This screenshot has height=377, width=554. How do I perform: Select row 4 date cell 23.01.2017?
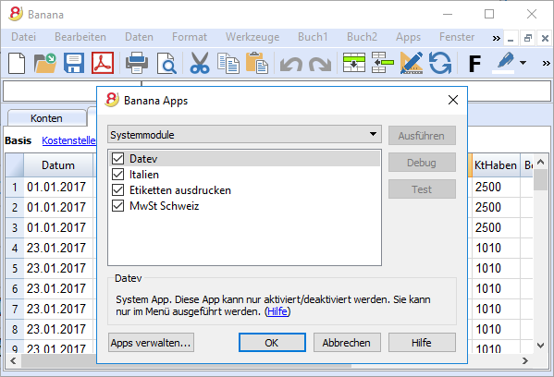click(x=58, y=248)
